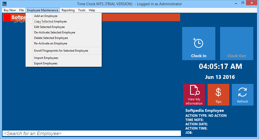Choose De-Activate Selected Employee

coord(64,32)
